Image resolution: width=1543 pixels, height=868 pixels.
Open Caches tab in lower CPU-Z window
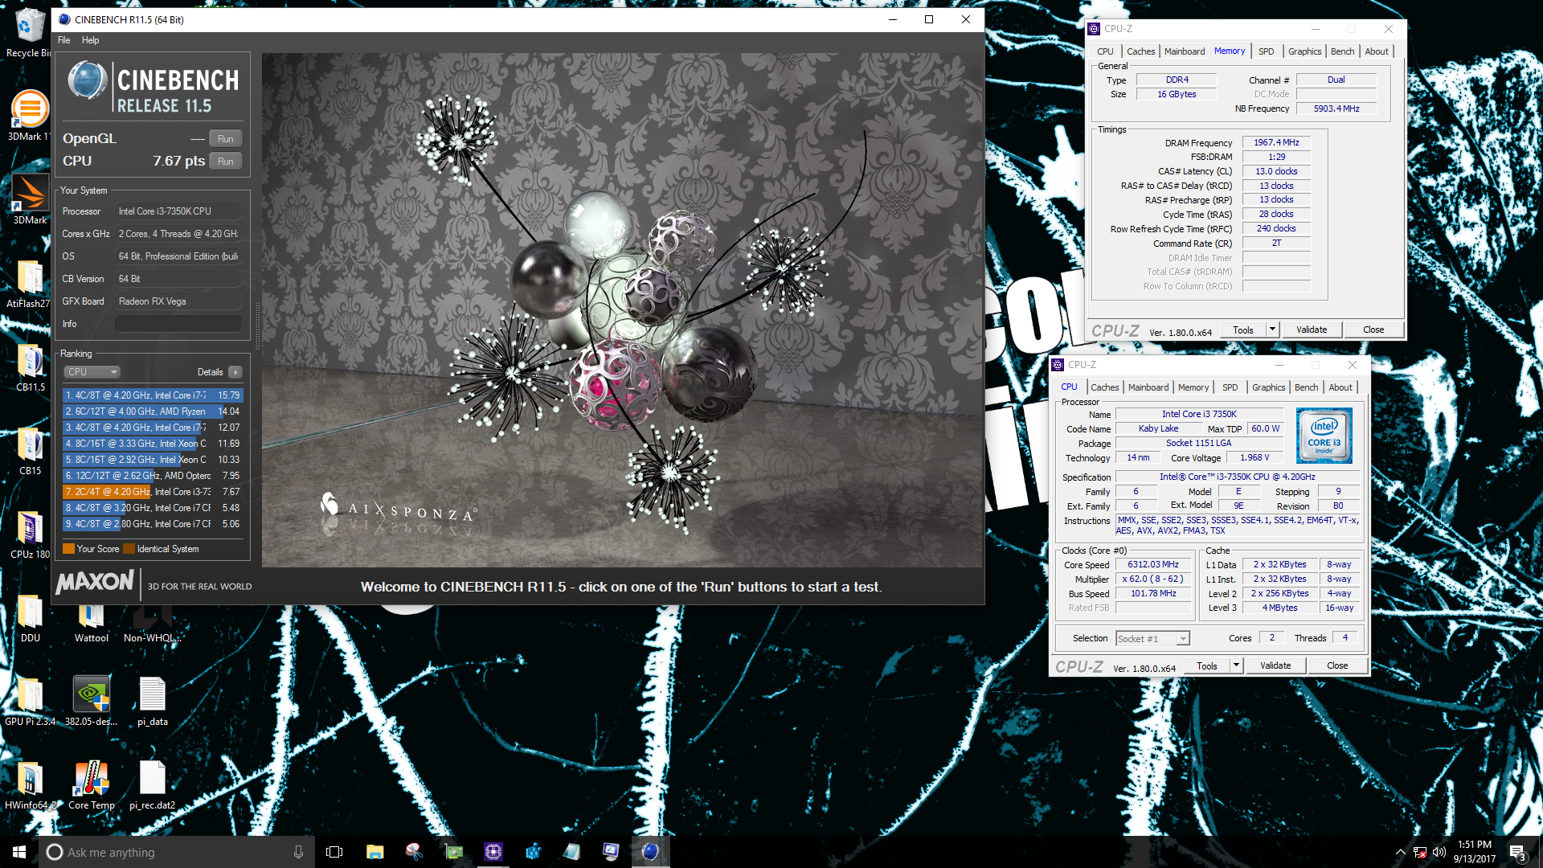(1104, 387)
